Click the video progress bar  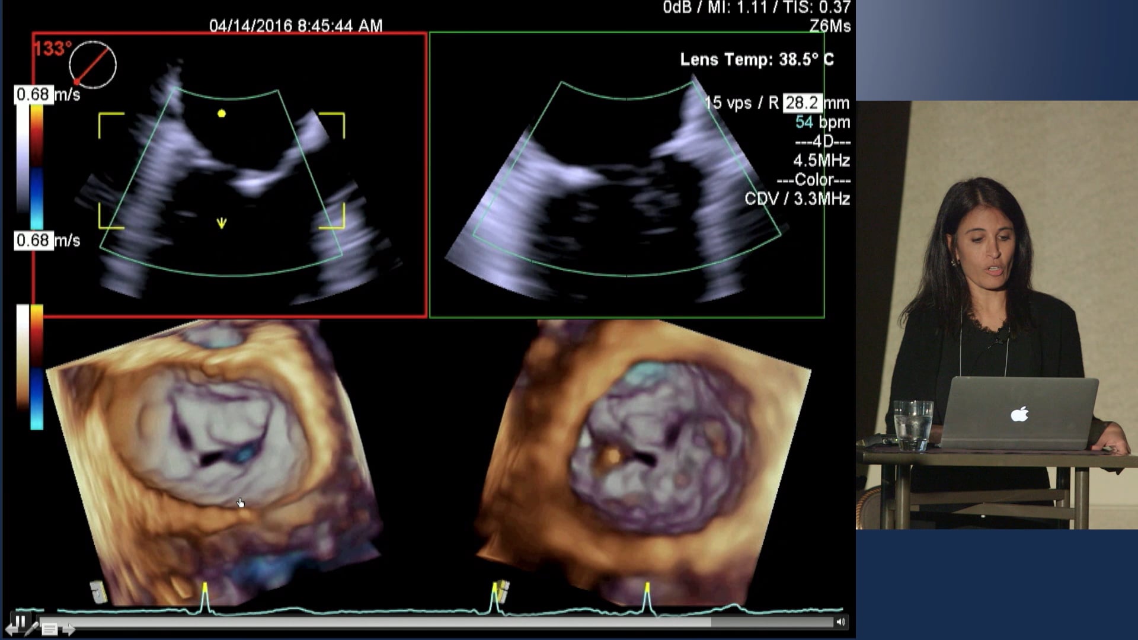pos(415,622)
